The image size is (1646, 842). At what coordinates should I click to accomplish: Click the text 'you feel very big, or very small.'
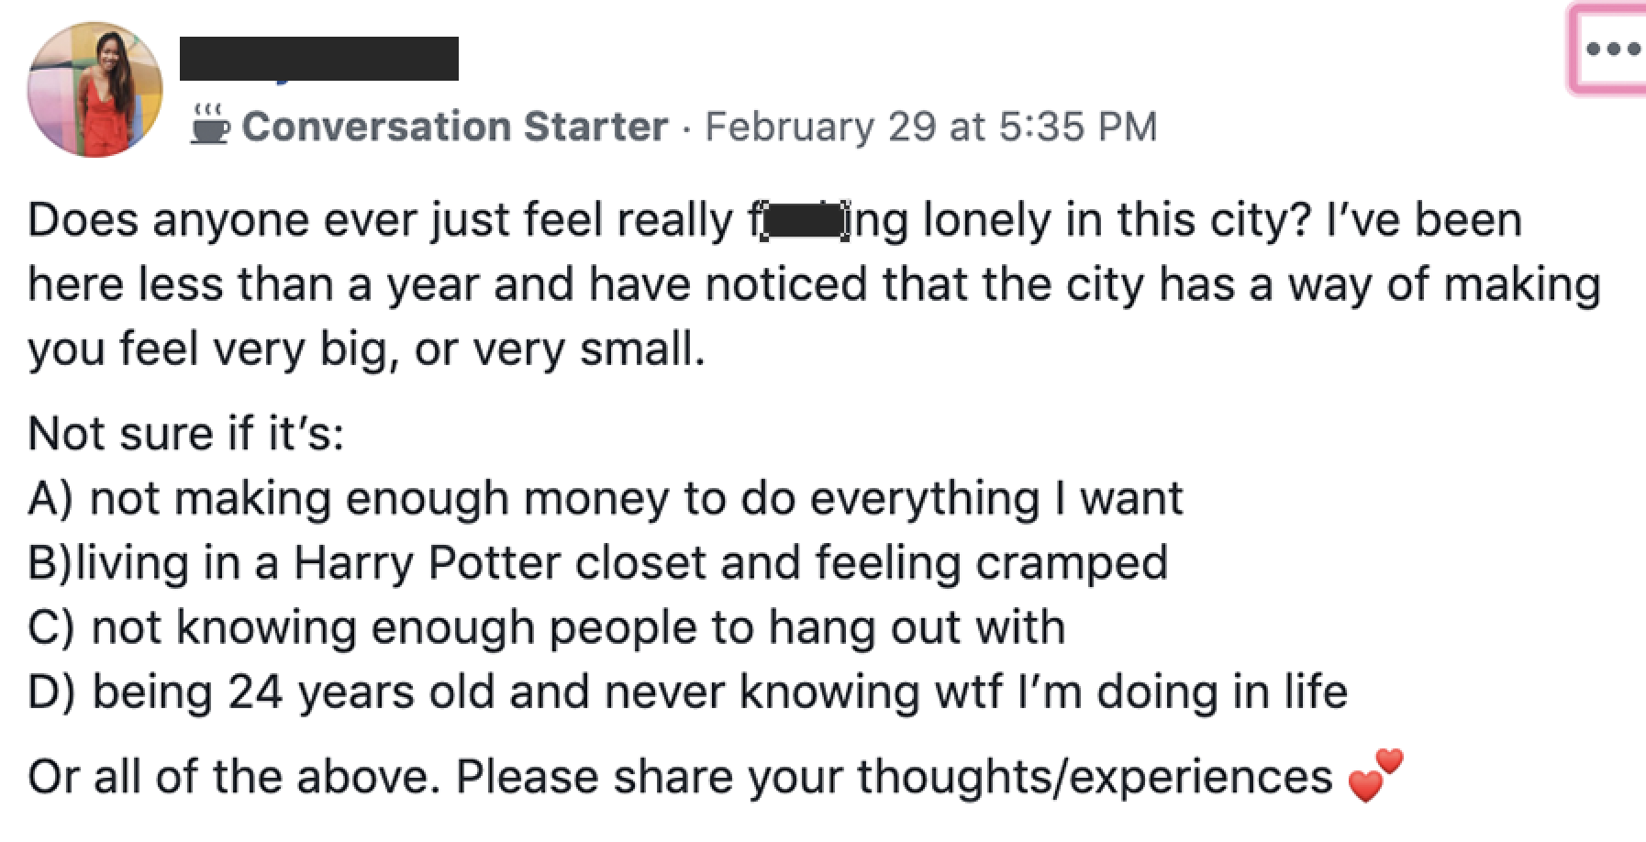pyautogui.click(x=367, y=350)
